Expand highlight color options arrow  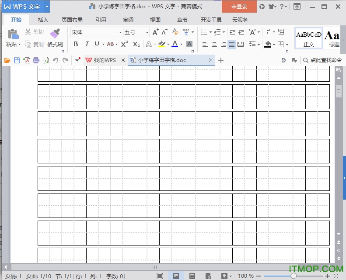pyautogui.click(x=168, y=45)
